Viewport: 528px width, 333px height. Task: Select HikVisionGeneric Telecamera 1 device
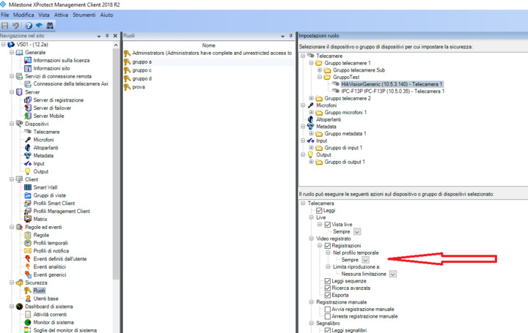pyautogui.click(x=392, y=84)
